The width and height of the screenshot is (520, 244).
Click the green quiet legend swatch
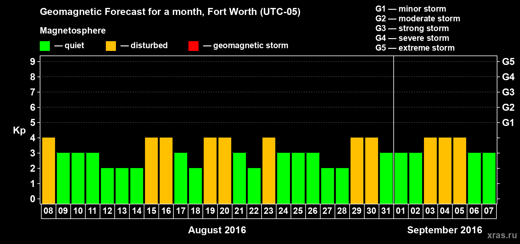point(45,46)
